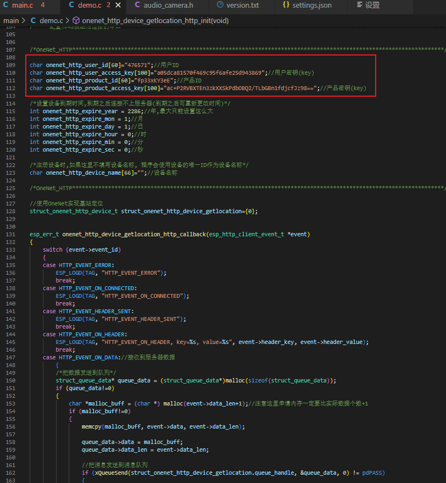Click the lines icon on 设置 tab

pyautogui.click(x=359, y=5)
